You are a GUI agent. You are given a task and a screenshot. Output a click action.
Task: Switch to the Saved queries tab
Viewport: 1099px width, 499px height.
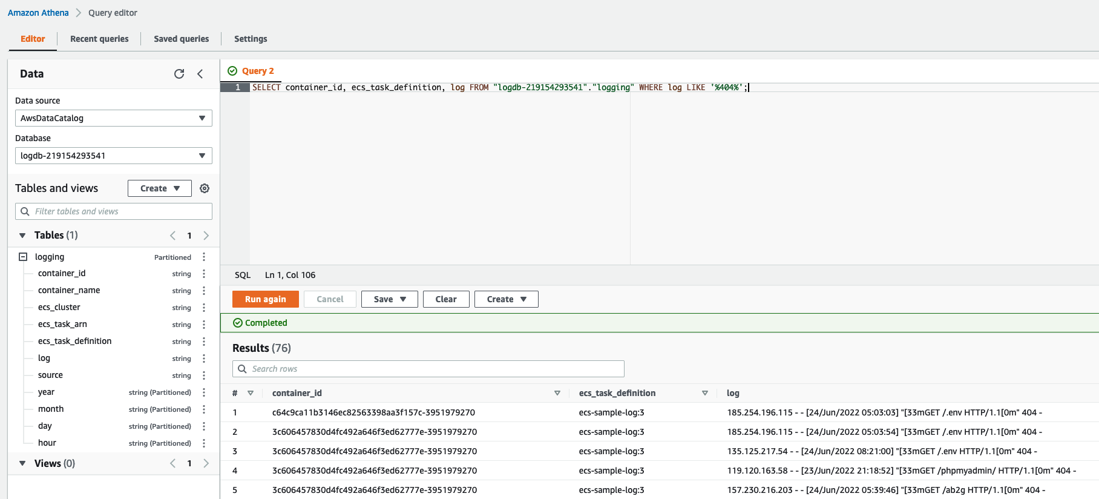coord(181,39)
